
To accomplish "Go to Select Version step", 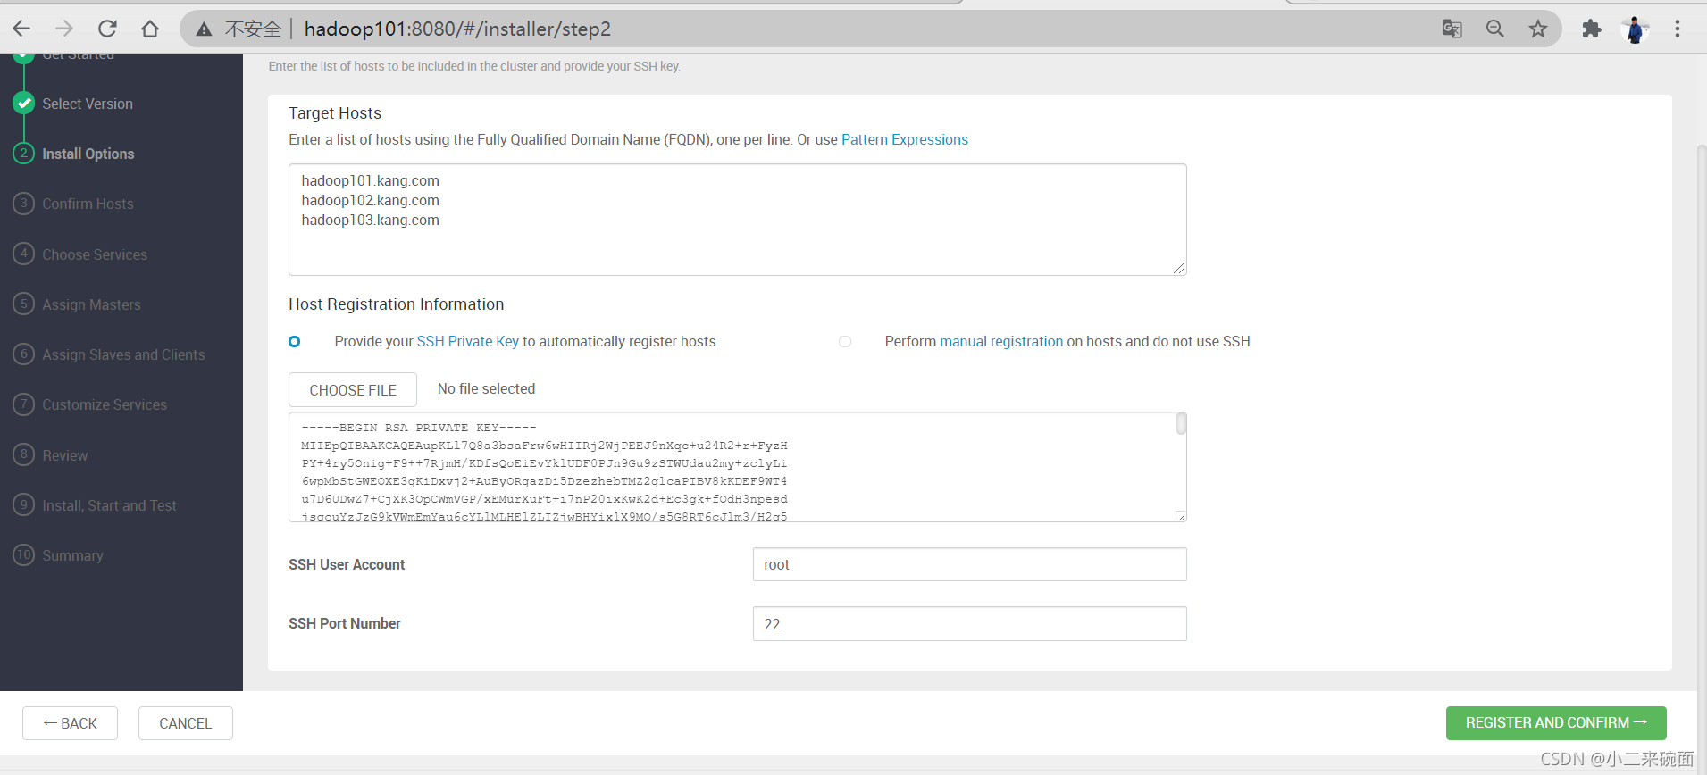I will coord(88,104).
